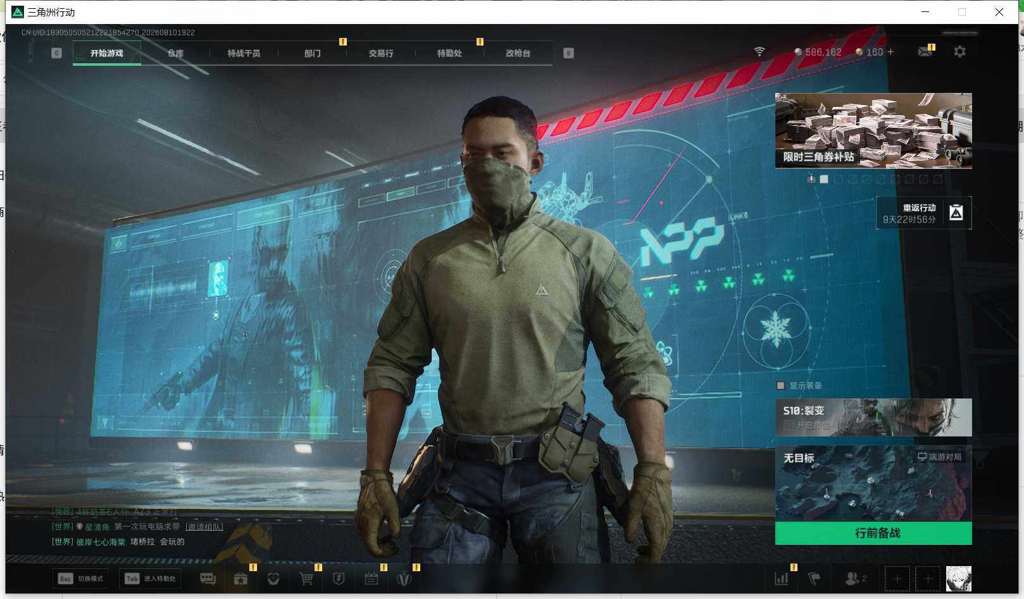Click the banner carousel info icon
Screen dimensions: 1024x599
point(811,179)
